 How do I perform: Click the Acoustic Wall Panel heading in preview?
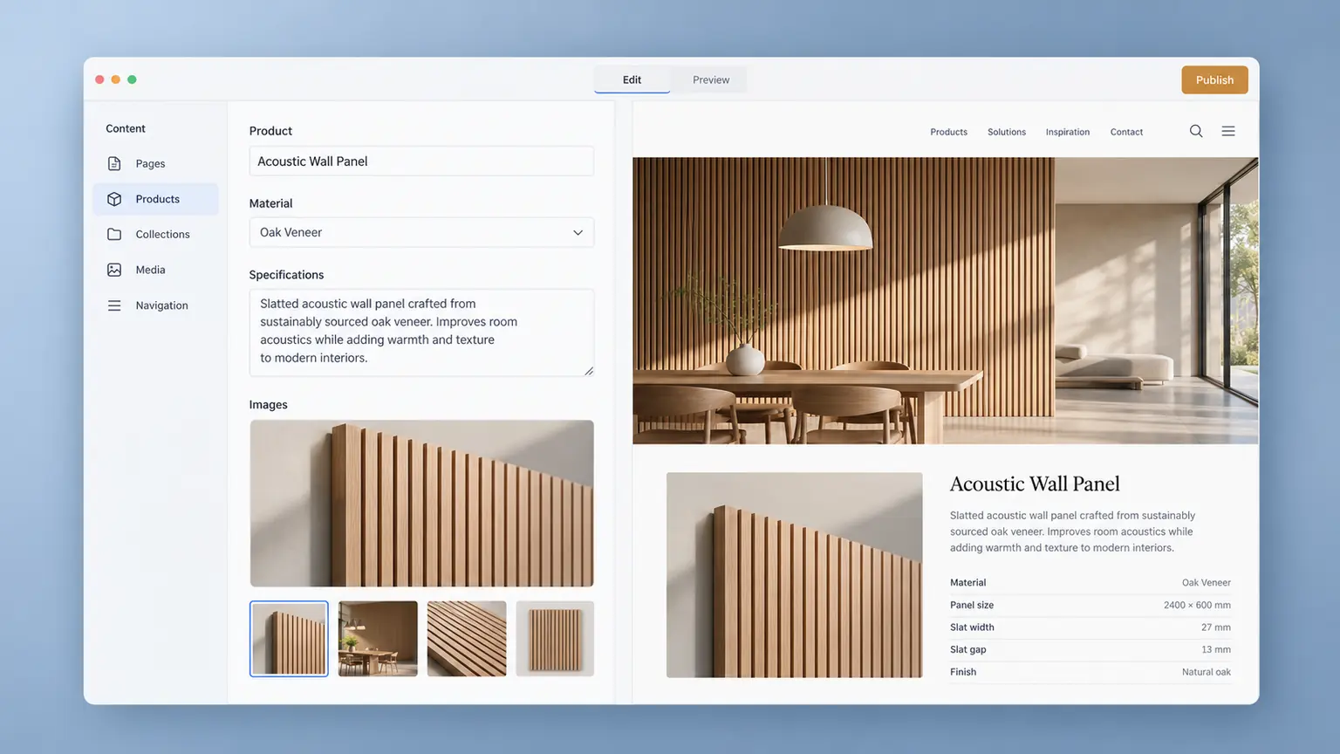tap(1035, 483)
